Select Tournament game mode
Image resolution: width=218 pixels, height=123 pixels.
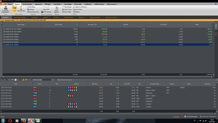click(x=21, y=9)
